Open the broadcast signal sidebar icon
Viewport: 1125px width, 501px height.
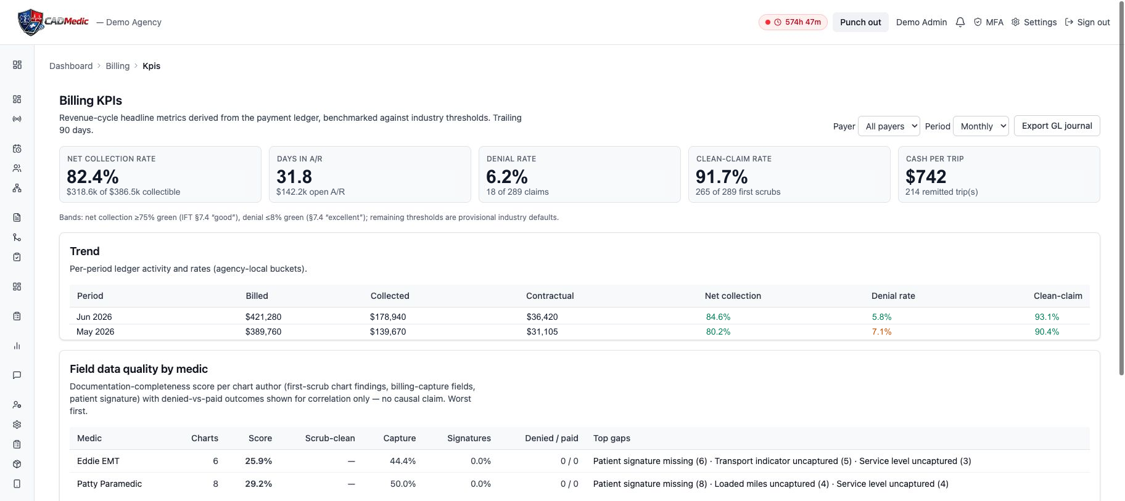click(x=17, y=119)
